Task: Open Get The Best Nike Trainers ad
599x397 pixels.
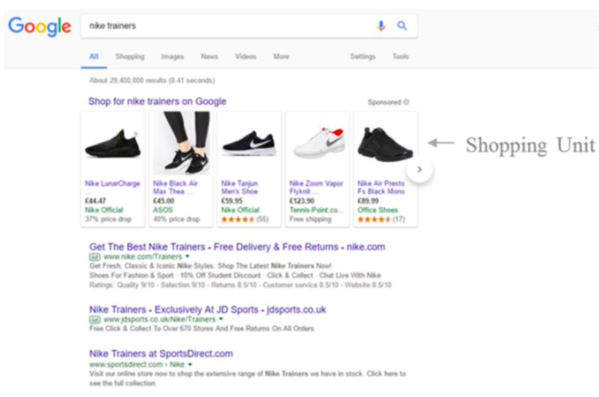Action: click(x=237, y=247)
